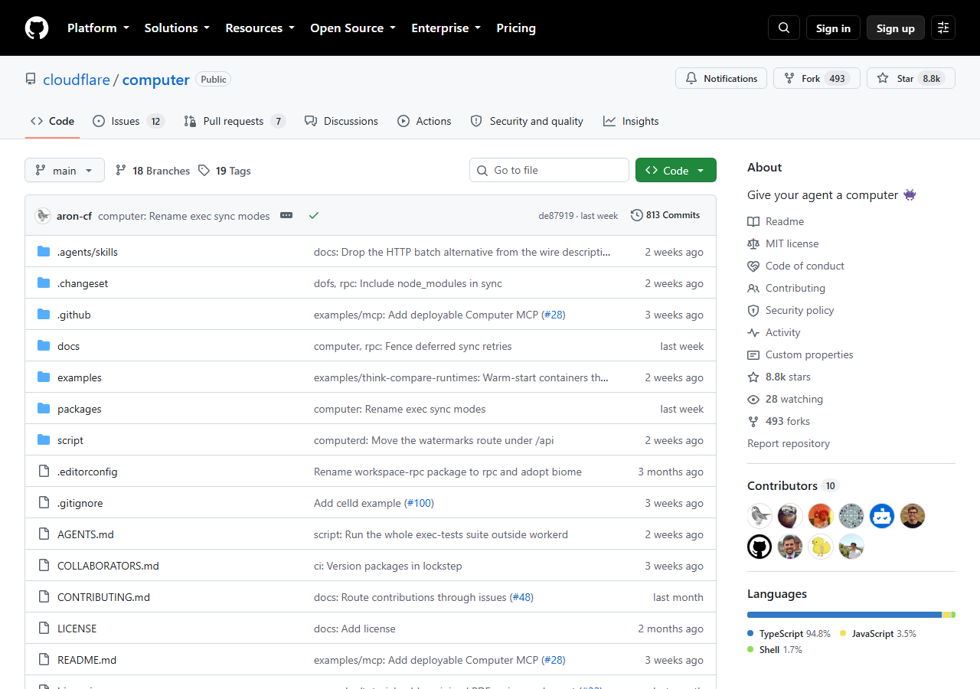
Task: Click the .github folder icon
Action: point(44,315)
